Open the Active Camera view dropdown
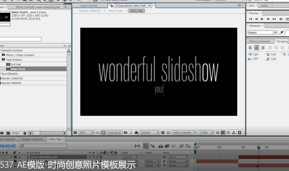The image size is (289, 171). [x=184, y=133]
